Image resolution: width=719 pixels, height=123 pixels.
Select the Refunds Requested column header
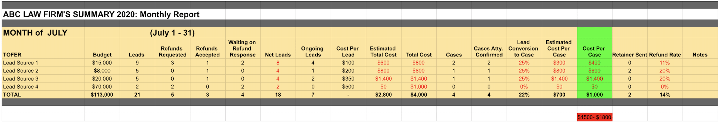pos(172,52)
